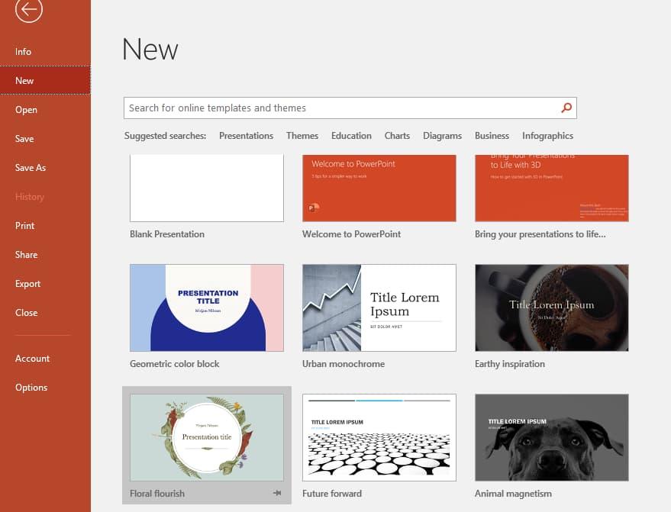
Task: Switch to the Open section
Action: (x=26, y=109)
